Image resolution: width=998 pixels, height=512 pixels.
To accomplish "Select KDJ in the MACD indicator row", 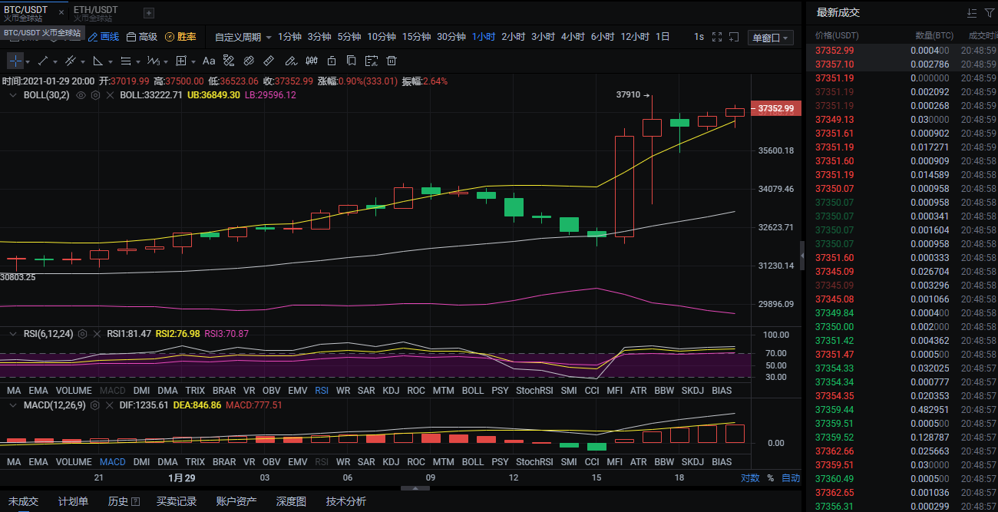I will 391,462.
